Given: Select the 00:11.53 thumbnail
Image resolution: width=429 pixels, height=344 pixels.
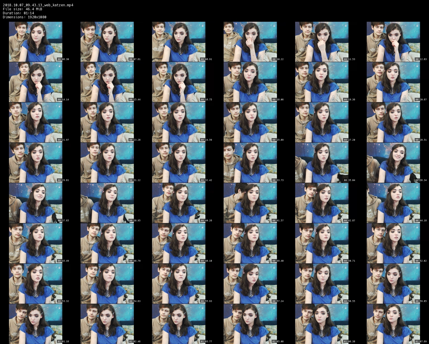Looking at the screenshot, I should pyautogui.click(x=322, y=42).
